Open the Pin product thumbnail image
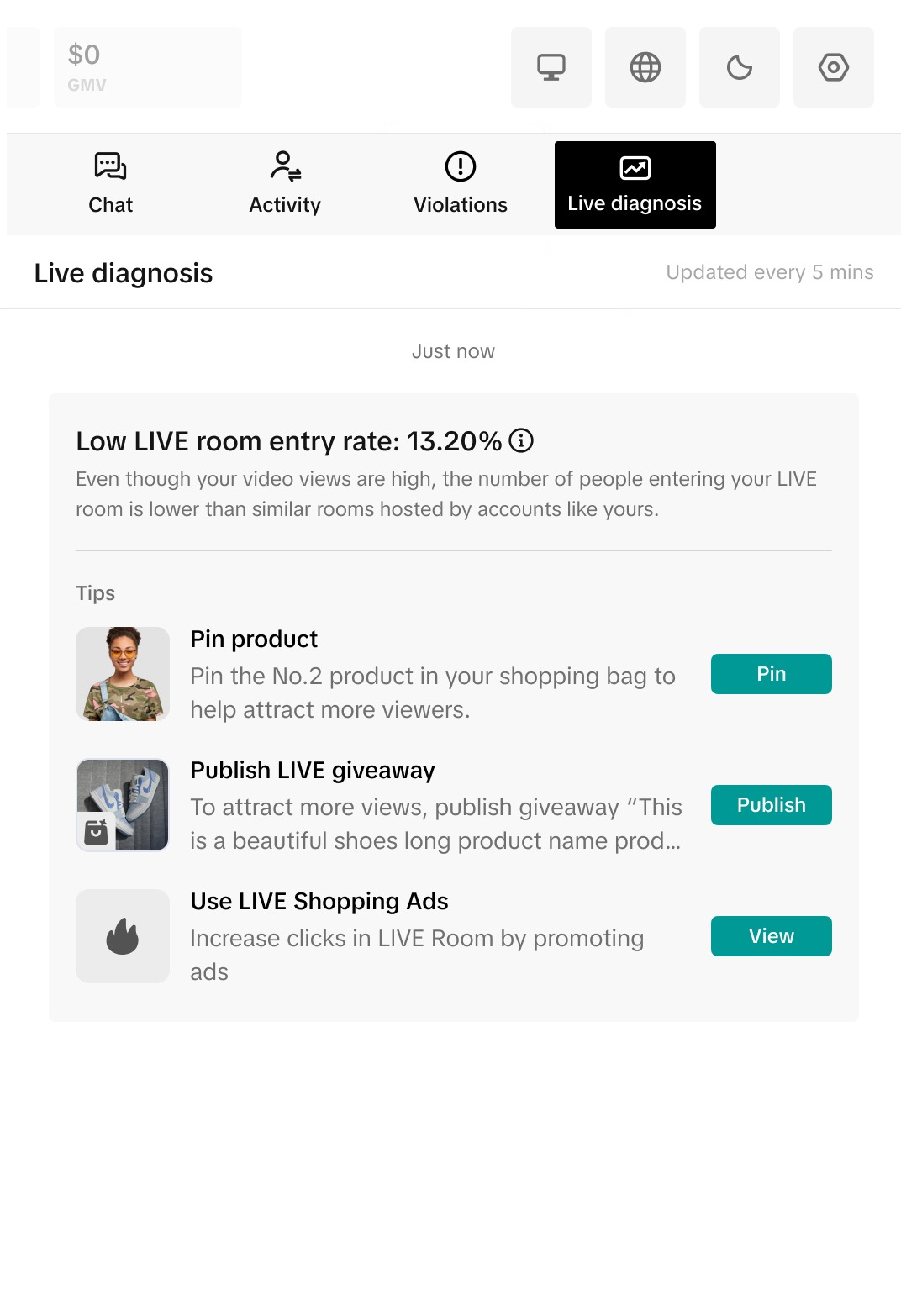Viewport: 901px width, 1311px height. coord(123,674)
